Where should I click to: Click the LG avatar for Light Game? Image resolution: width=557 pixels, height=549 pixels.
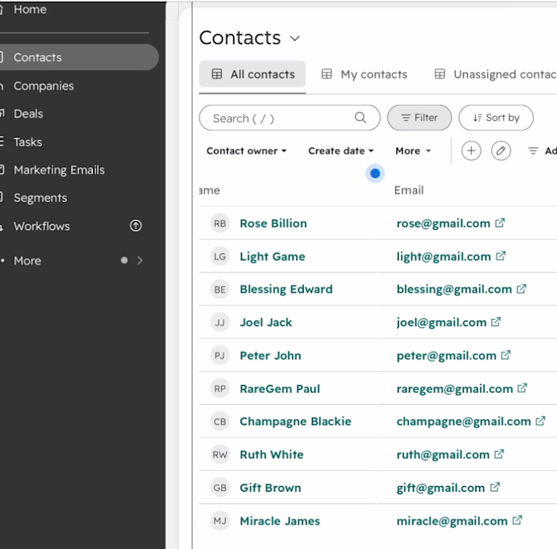220,256
